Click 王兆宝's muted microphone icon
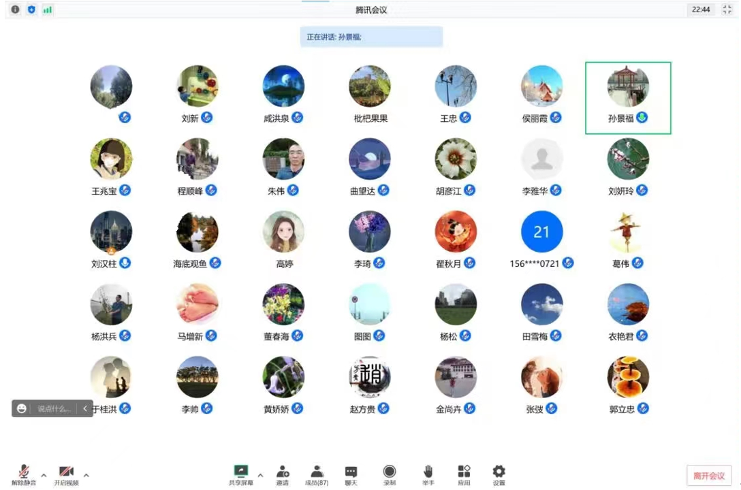Viewport: 741px width, 490px height. tap(125, 191)
